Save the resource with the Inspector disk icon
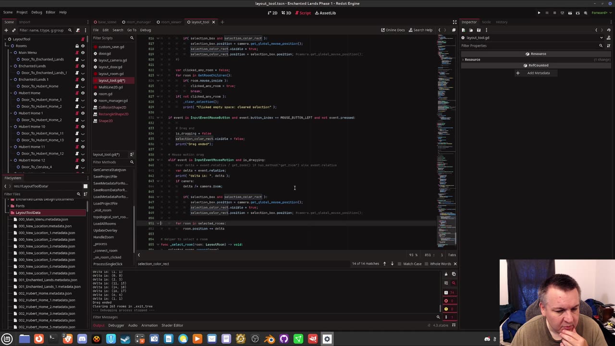 point(479,30)
